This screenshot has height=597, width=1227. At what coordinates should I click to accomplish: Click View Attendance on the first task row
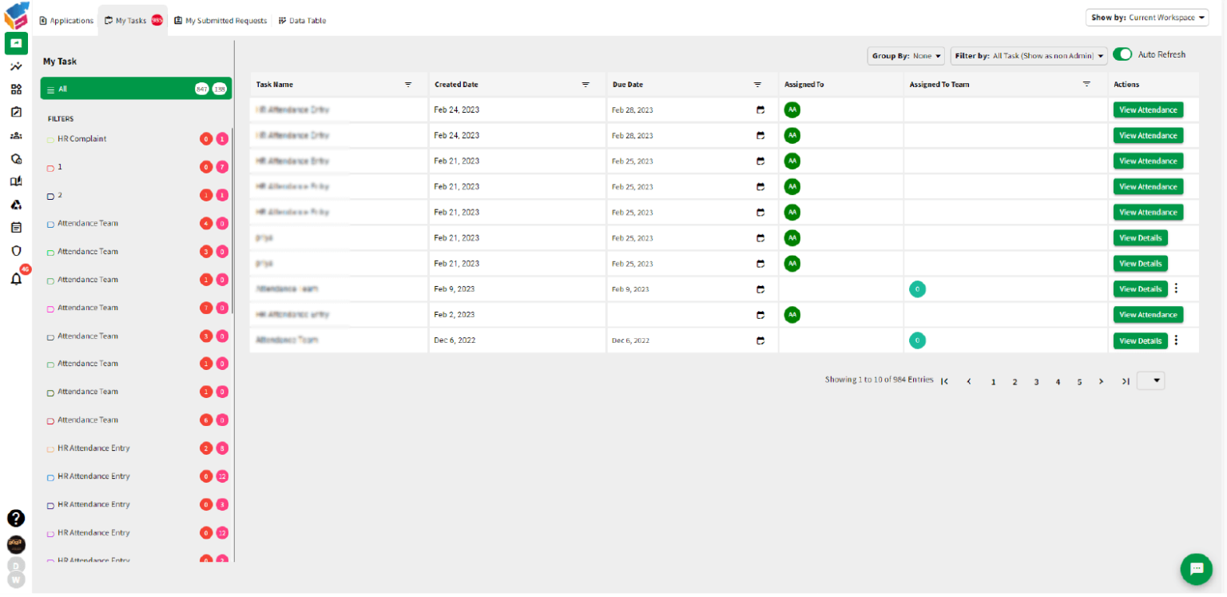pyautogui.click(x=1148, y=109)
